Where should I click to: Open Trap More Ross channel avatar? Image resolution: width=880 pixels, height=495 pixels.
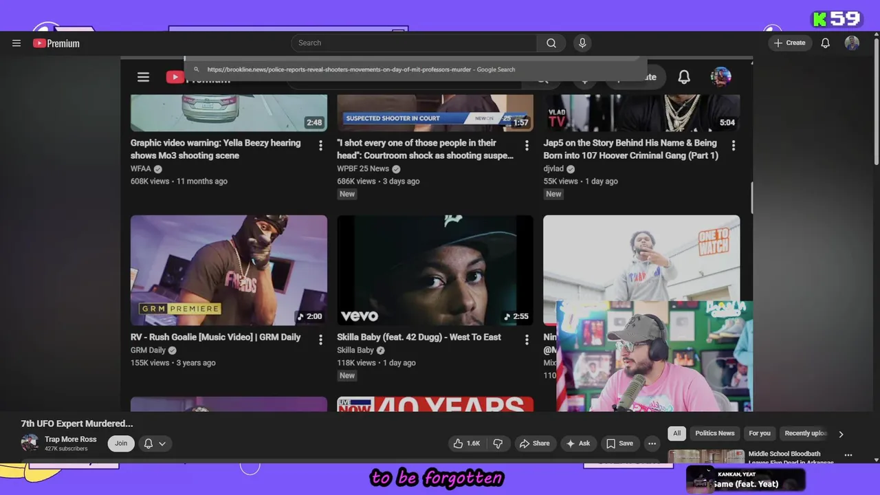(x=30, y=443)
